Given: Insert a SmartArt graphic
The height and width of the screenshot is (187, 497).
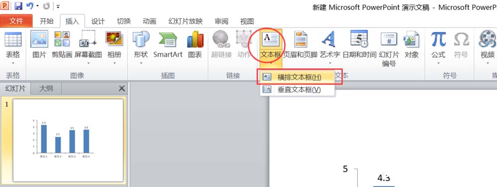Looking at the screenshot, I should (167, 40).
